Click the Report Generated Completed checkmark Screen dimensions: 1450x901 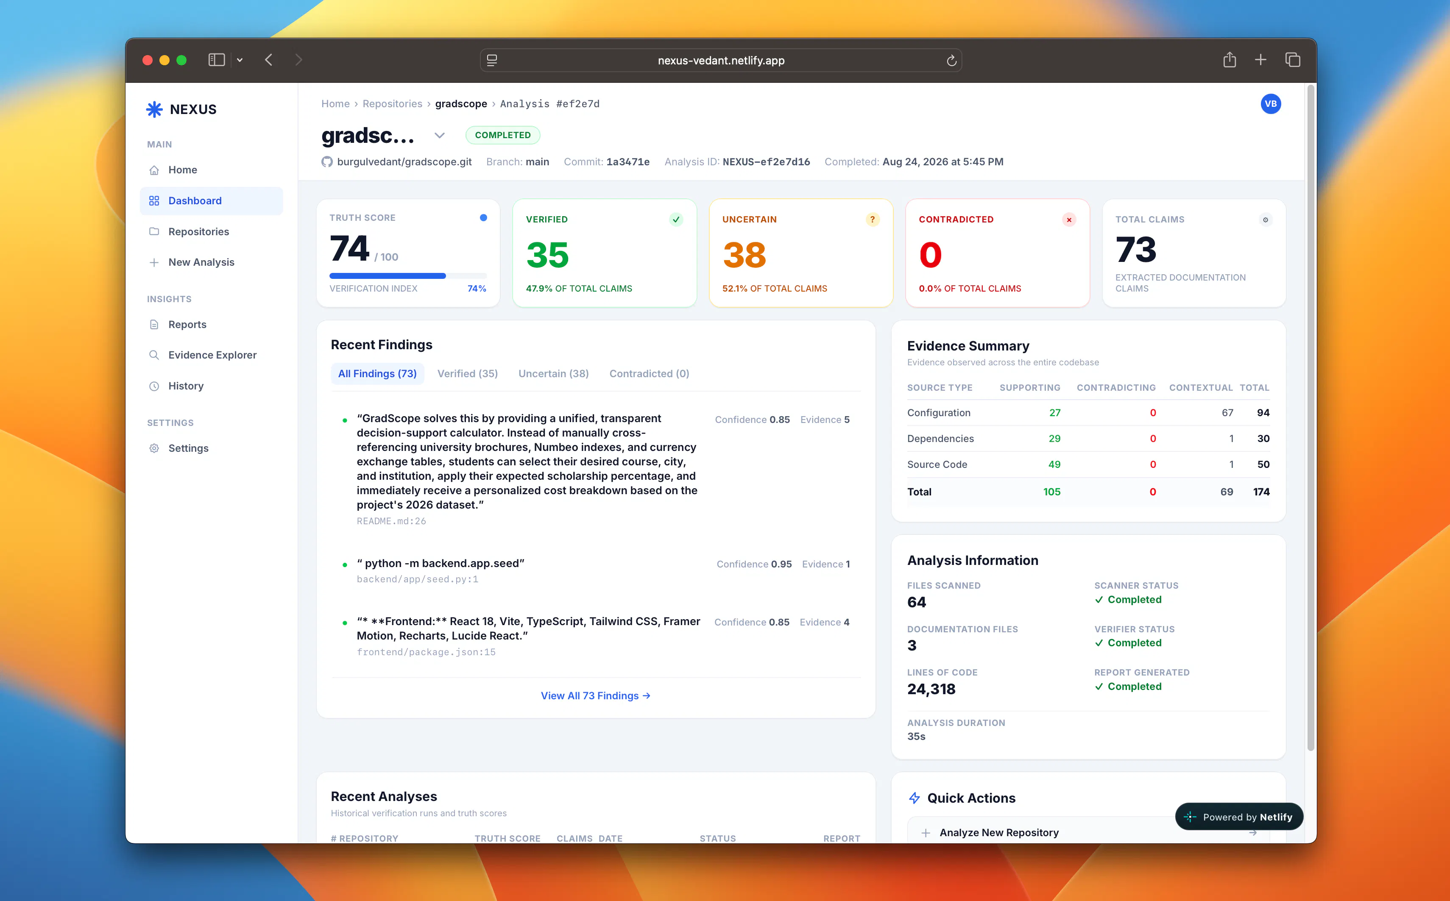coord(1099,687)
